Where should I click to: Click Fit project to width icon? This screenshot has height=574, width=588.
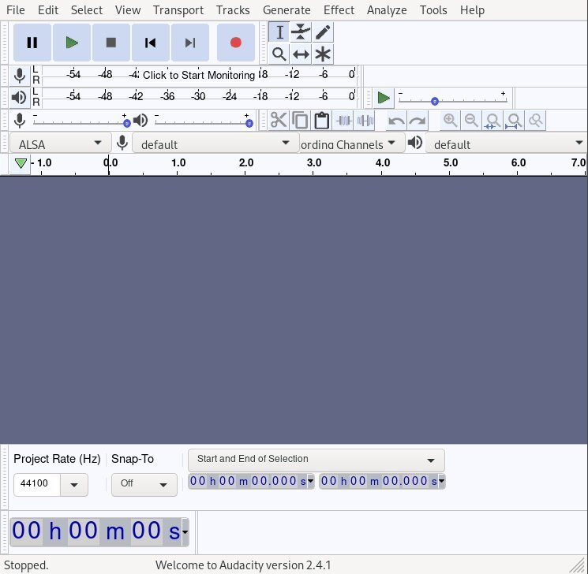[x=514, y=121]
